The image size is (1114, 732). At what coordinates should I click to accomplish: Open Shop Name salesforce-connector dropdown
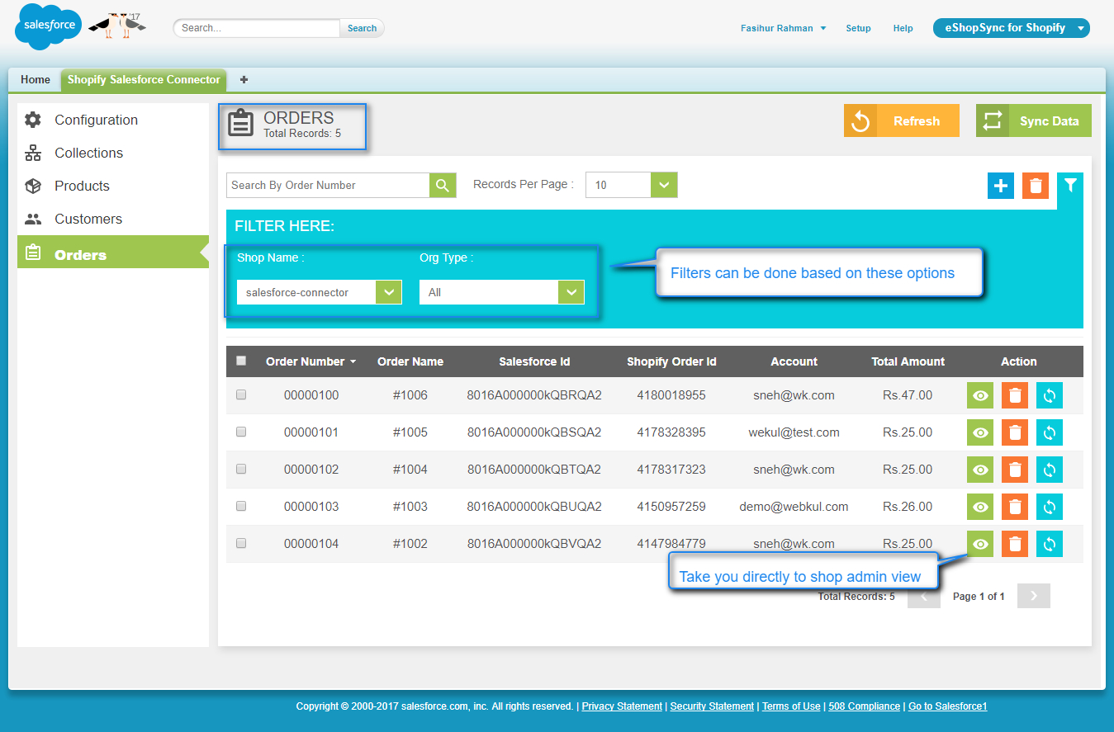click(320, 292)
